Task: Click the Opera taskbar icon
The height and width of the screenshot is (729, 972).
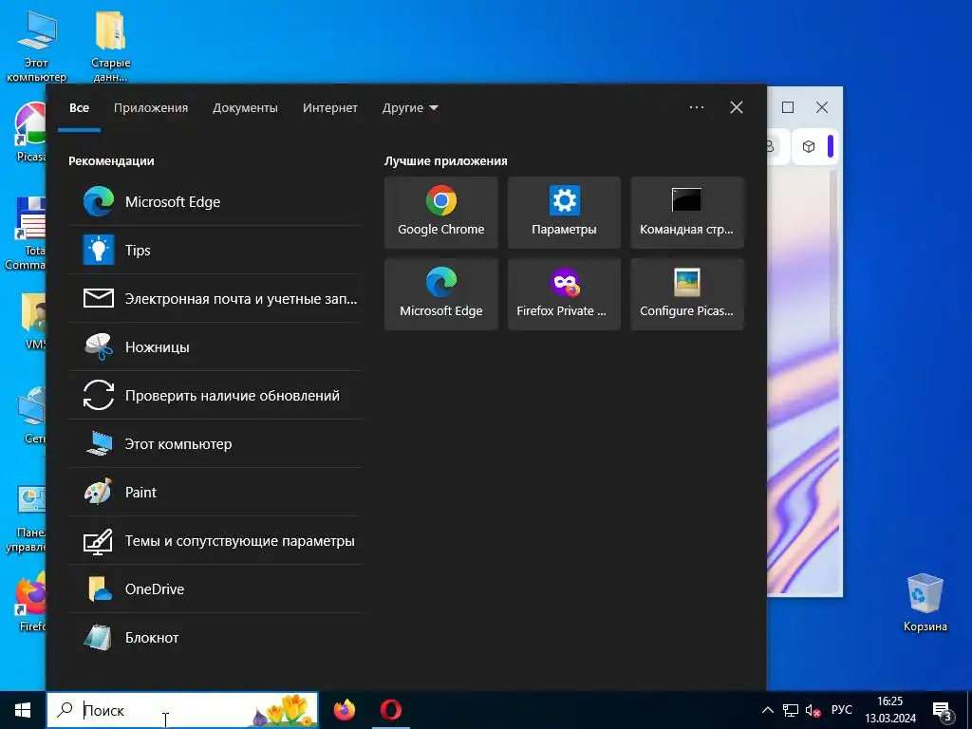Action: [x=390, y=710]
